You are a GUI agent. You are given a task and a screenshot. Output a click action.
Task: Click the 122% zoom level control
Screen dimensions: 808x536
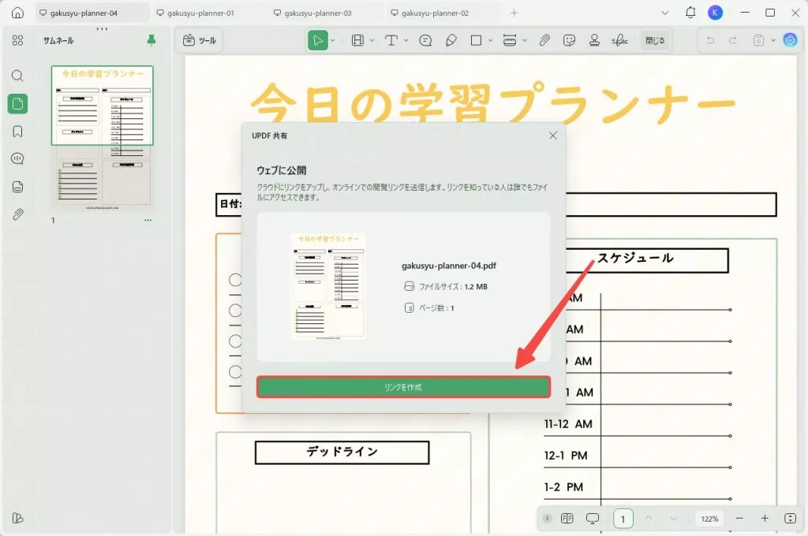709,519
